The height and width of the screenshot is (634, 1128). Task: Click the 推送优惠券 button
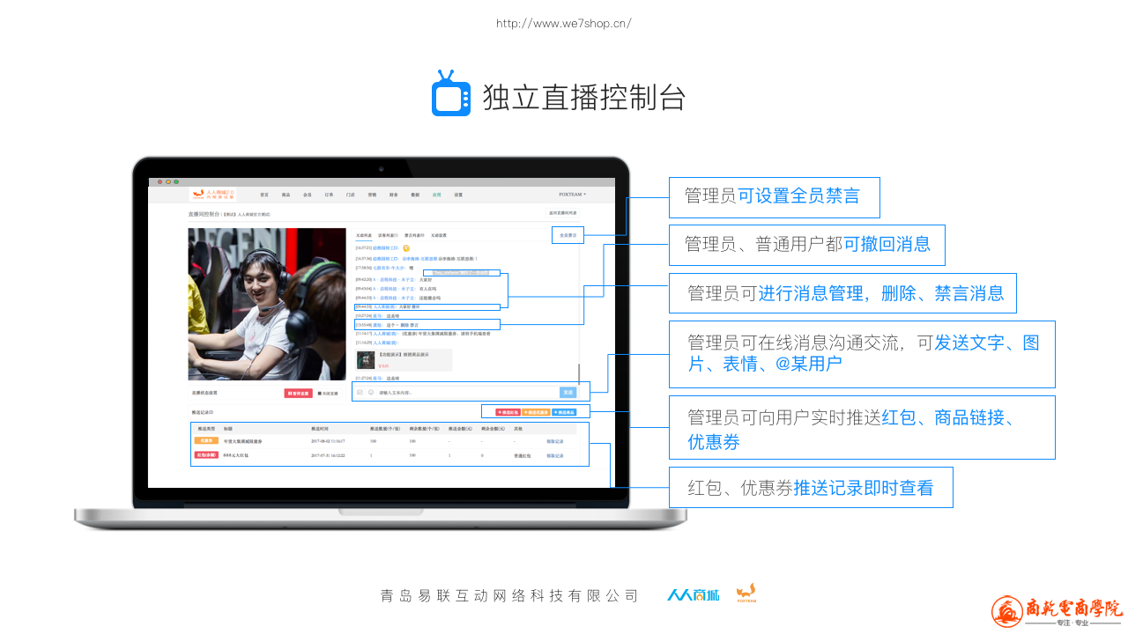tap(536, 412)
